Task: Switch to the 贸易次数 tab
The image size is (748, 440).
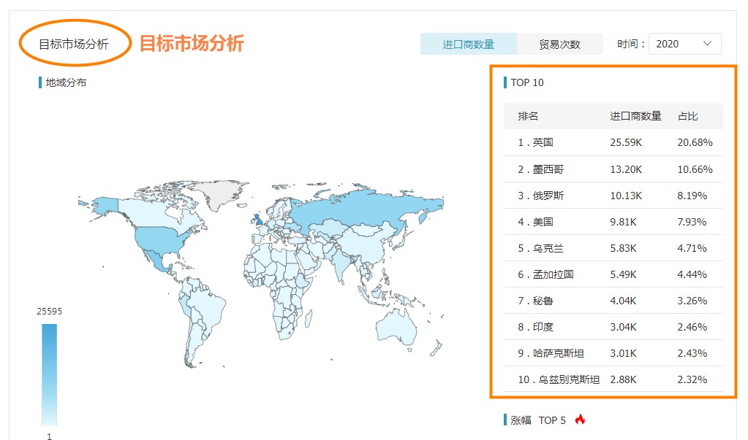Action: pyautogui.click(x=559, y=45)
